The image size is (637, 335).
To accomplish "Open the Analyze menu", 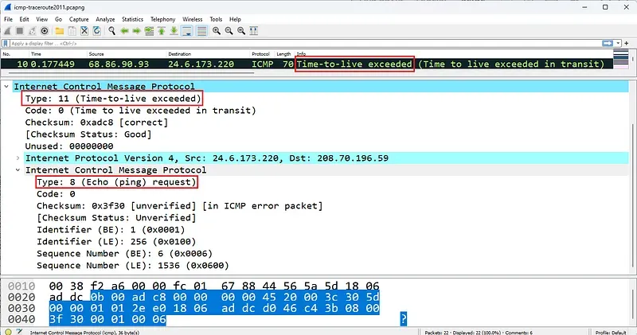I will pyautogui.click(x=105, y=19).
